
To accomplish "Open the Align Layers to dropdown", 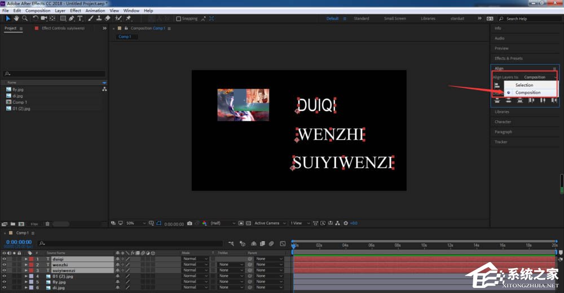I will pos(539,77).
